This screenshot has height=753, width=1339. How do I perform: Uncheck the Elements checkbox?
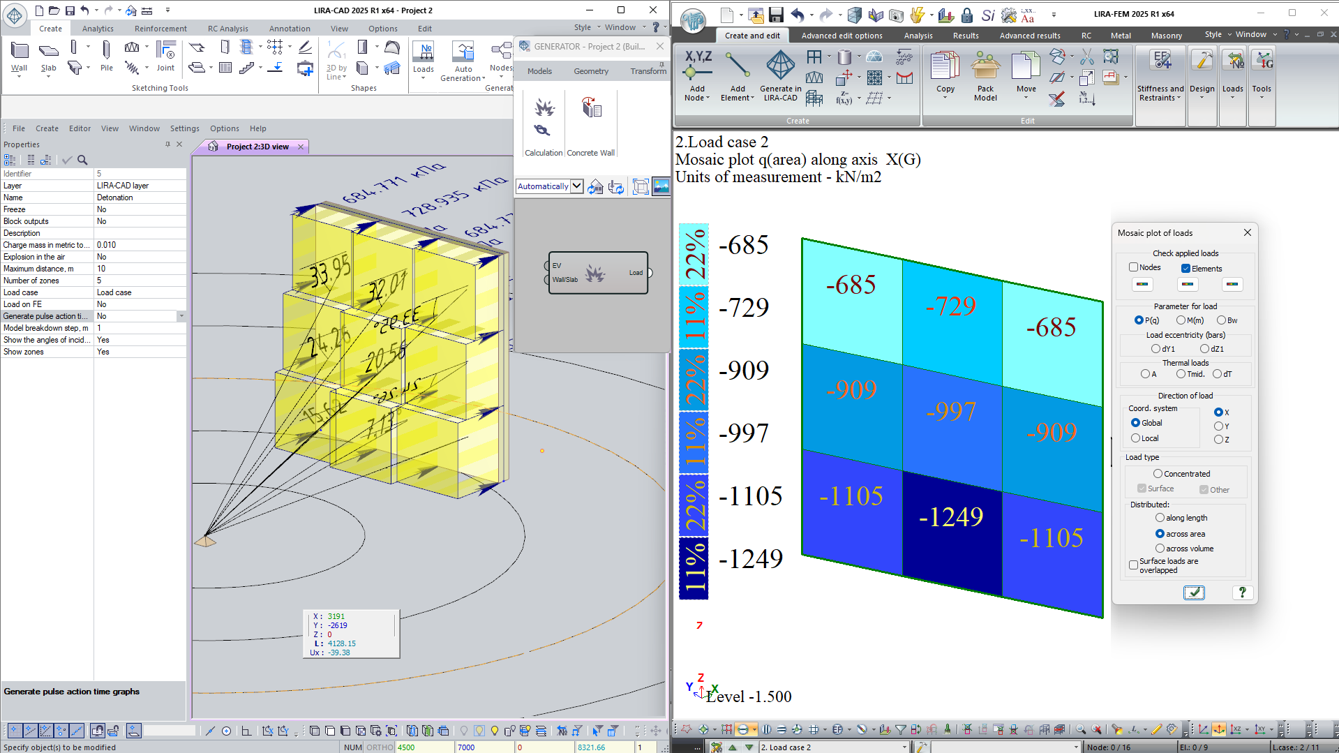coord(1185,269)
